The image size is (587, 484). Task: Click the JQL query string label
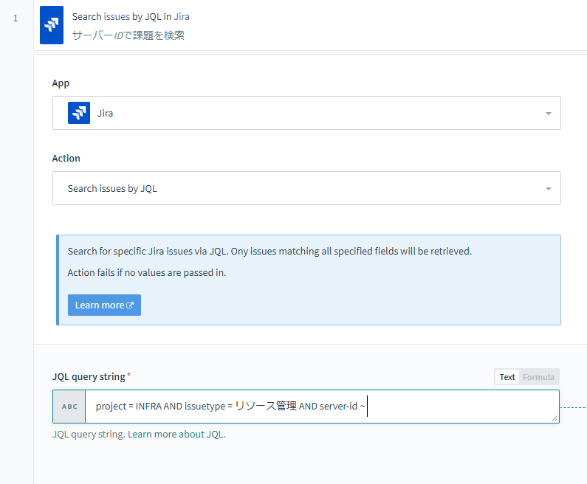point(89,377)
